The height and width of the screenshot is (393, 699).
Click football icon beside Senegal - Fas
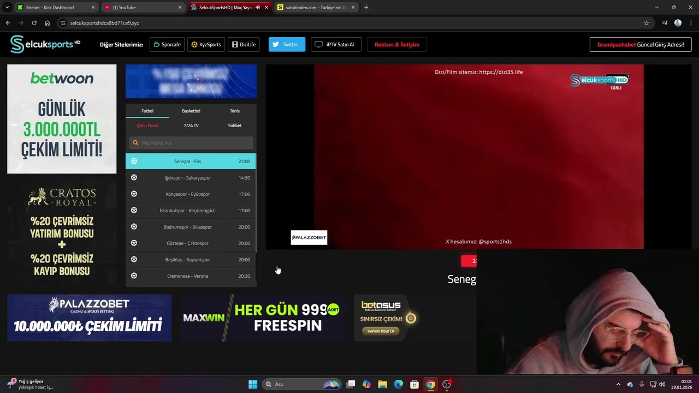134,161
